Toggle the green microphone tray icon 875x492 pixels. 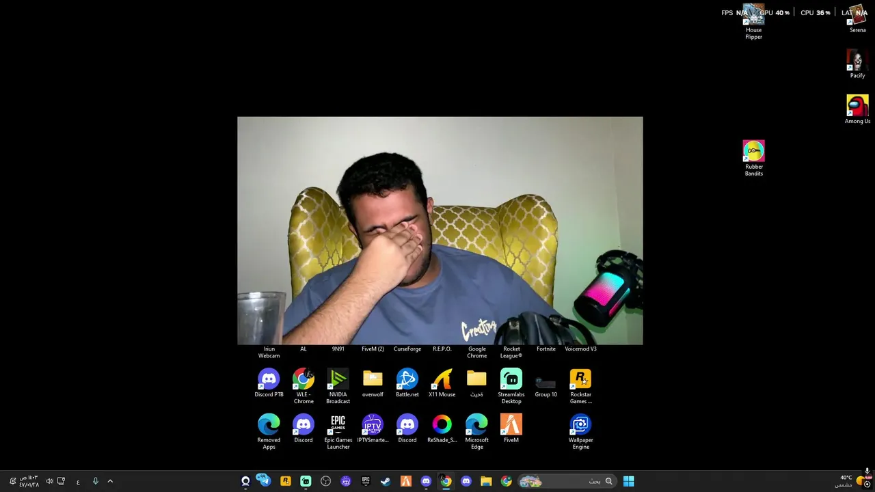click(x=95, y=481)
